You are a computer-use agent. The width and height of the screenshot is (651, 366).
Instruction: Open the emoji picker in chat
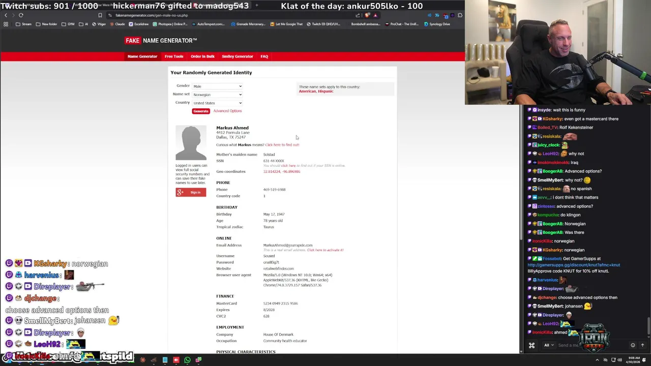(x=633, y=345)
